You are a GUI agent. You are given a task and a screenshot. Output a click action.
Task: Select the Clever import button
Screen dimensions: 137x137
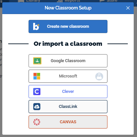68,92
